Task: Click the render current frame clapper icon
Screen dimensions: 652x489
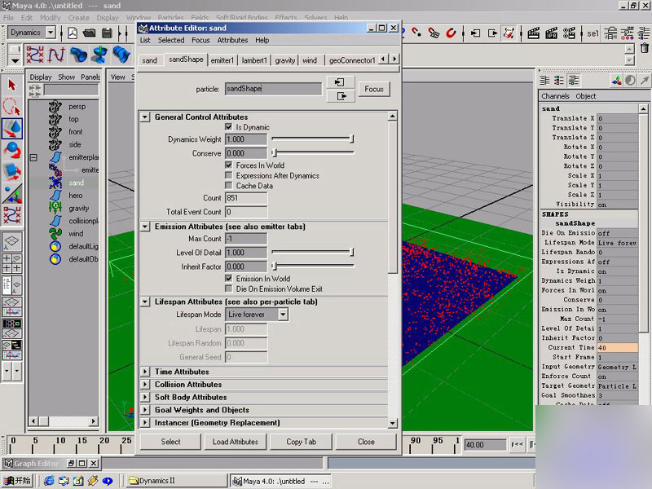Action: [x=534, y=33]
